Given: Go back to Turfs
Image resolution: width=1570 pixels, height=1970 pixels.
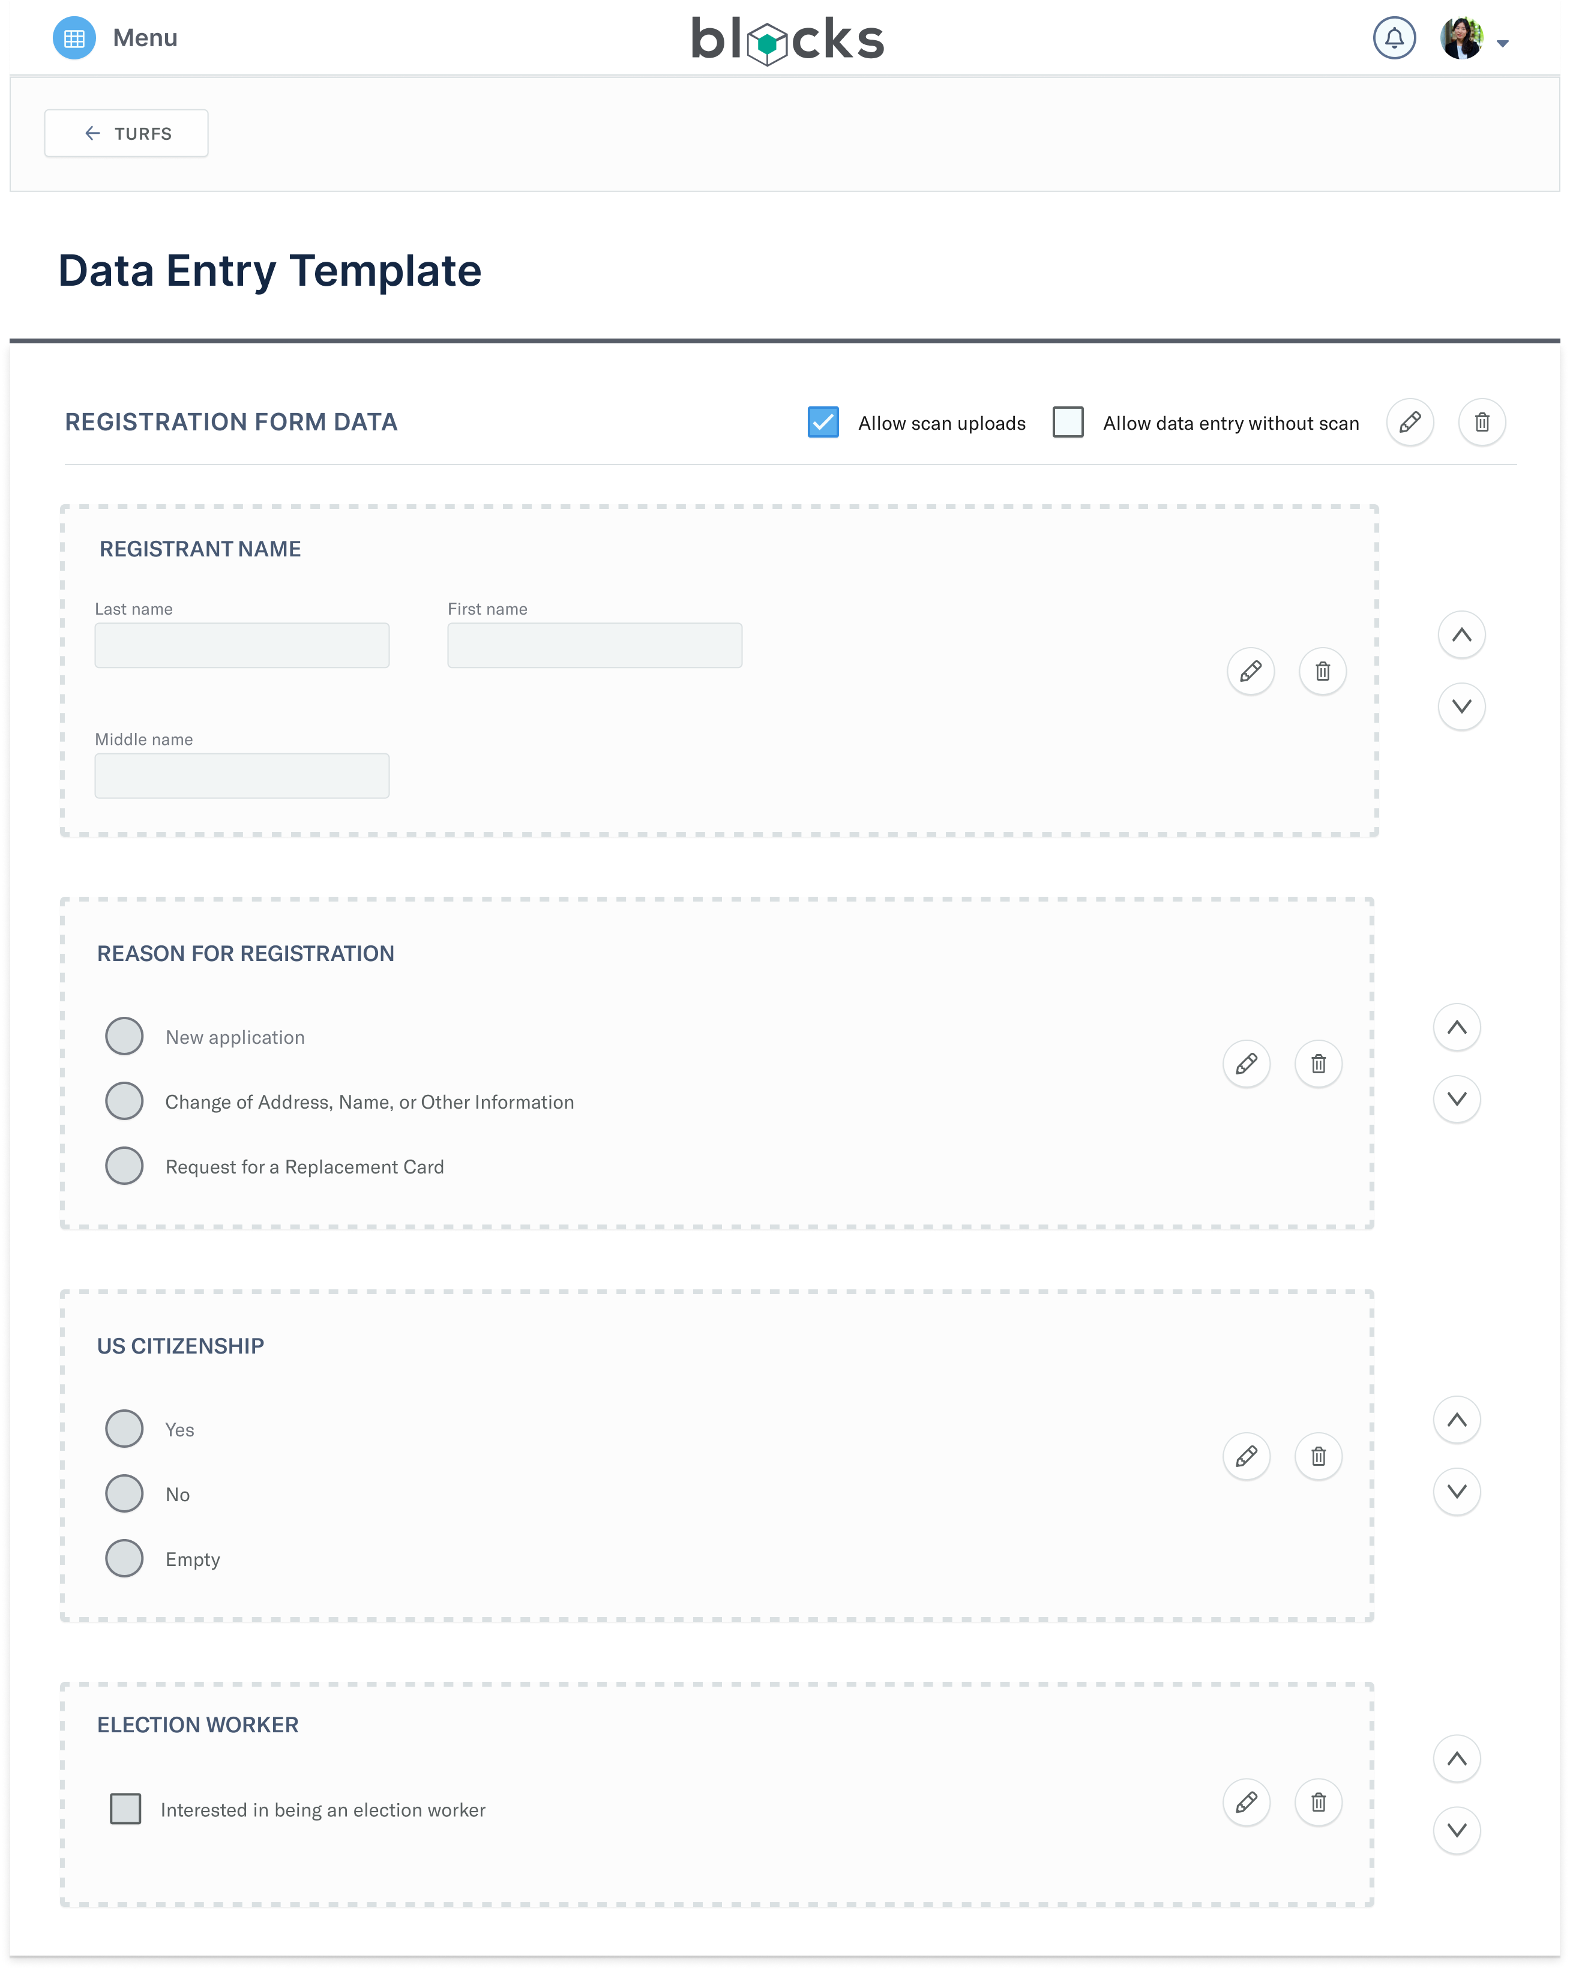Looking at the screenshot, I should tap(126, 133).
